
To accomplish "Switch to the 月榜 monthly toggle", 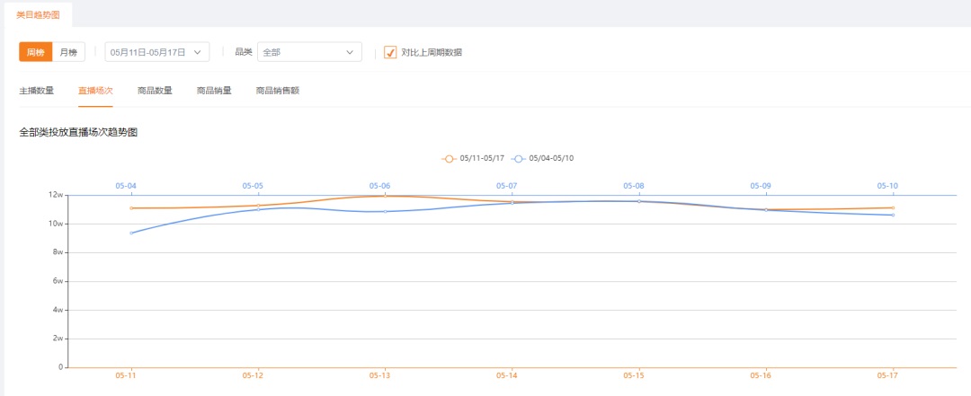I will [x=68, y=53].
